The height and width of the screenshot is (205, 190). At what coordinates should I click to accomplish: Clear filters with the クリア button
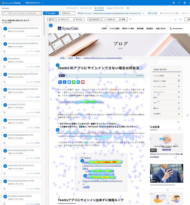[x=185, y=13]
